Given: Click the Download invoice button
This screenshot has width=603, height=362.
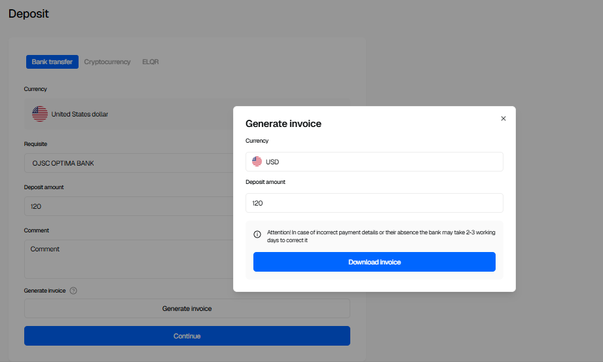Looking at the screenshot, I should pos(374,262).
